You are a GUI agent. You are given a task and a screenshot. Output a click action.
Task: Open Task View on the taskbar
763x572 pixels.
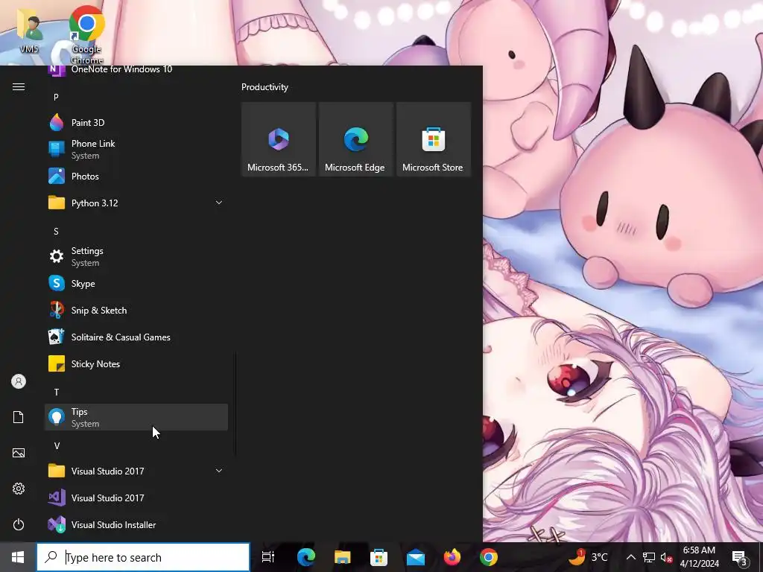[268, 557]
